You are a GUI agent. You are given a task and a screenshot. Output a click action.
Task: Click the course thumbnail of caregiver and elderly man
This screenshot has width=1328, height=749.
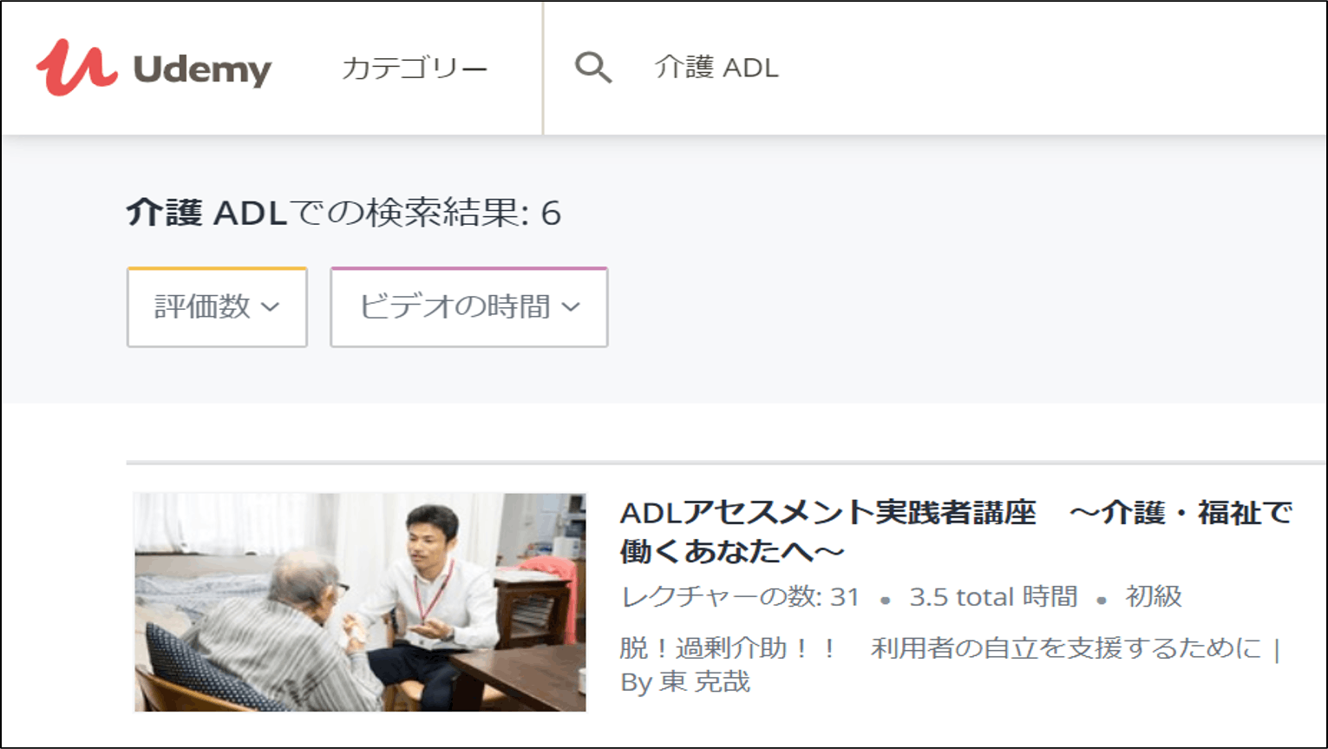point(360,602)
